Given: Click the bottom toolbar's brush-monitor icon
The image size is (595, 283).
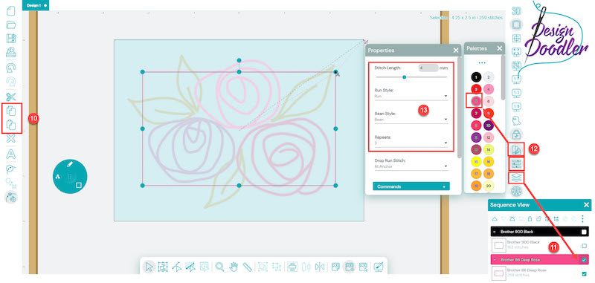Looking at the screenshot, I should 378,267.
